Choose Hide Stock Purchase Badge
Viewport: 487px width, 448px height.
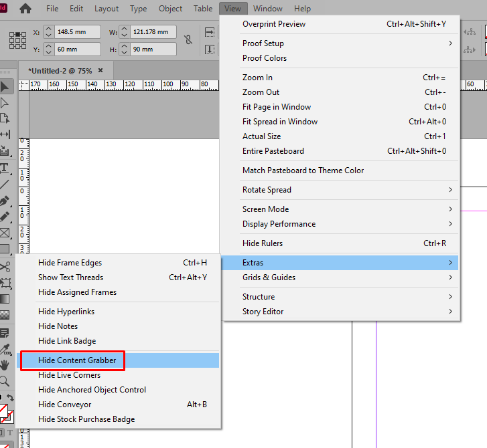[118, 419]
